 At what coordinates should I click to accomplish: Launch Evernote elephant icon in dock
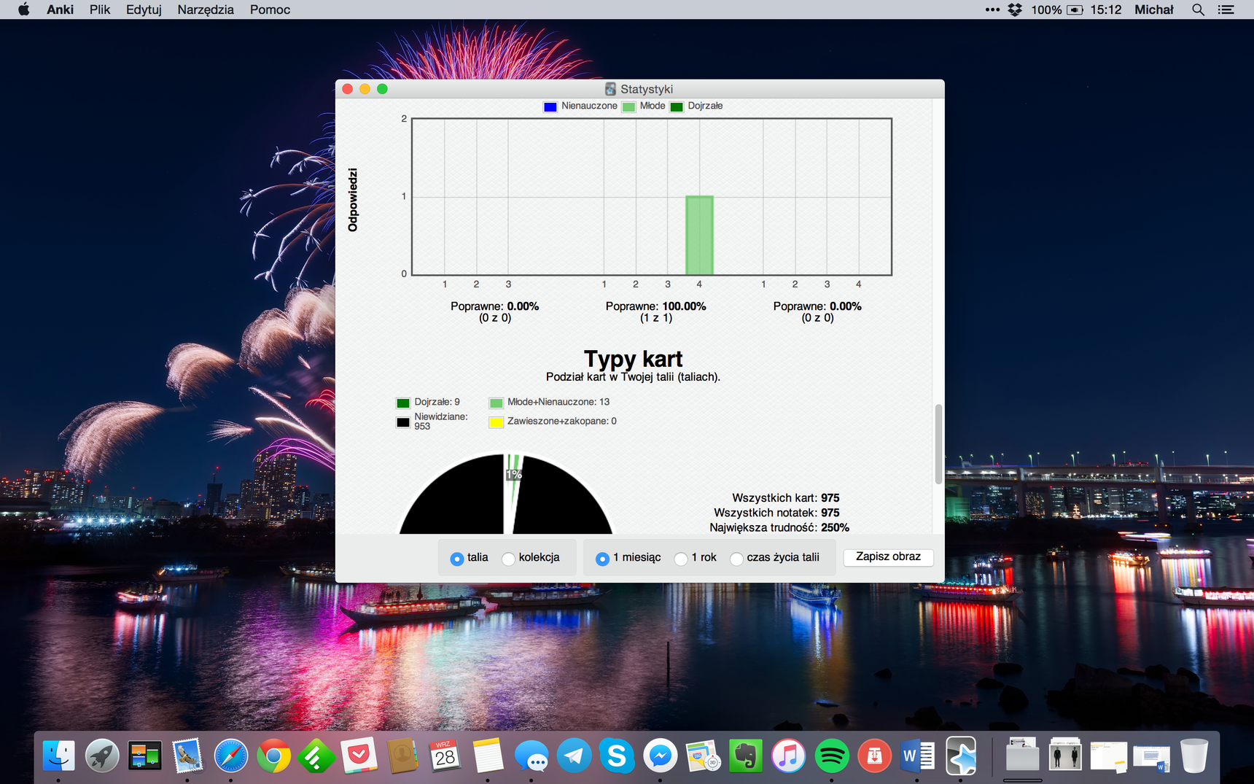coord(745,756)
